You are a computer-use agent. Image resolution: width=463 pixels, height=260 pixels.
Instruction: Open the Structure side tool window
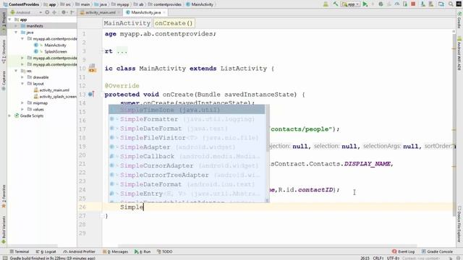tap(4, 51)
